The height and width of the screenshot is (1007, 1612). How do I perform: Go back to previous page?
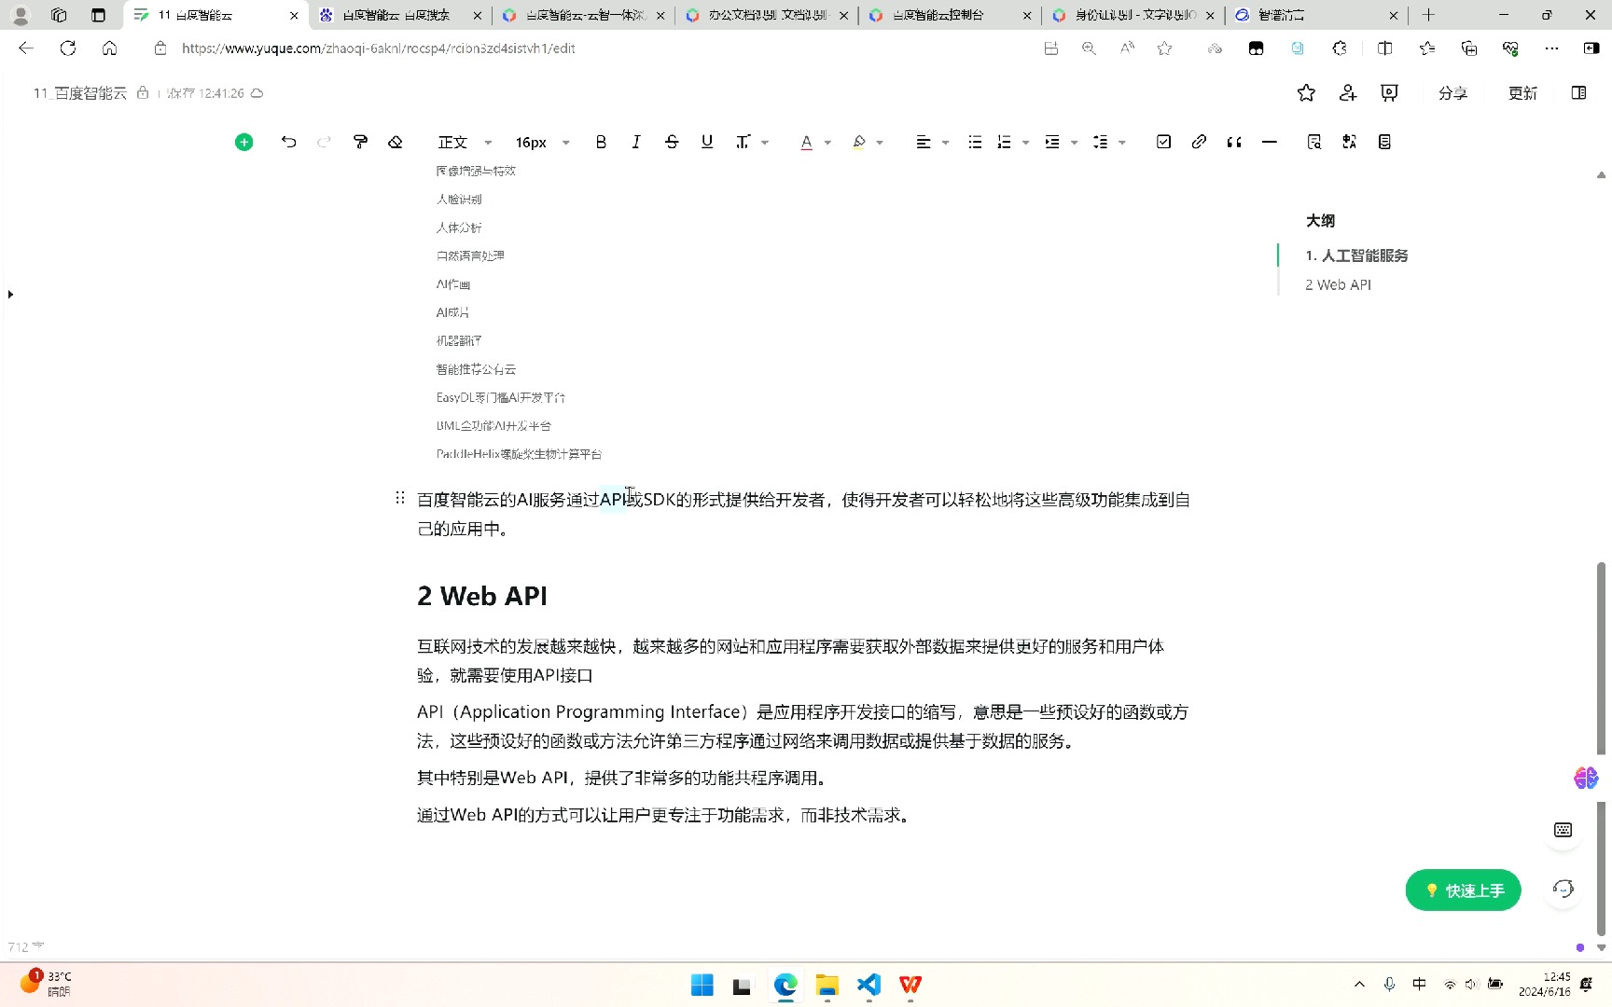click(26, 48)
